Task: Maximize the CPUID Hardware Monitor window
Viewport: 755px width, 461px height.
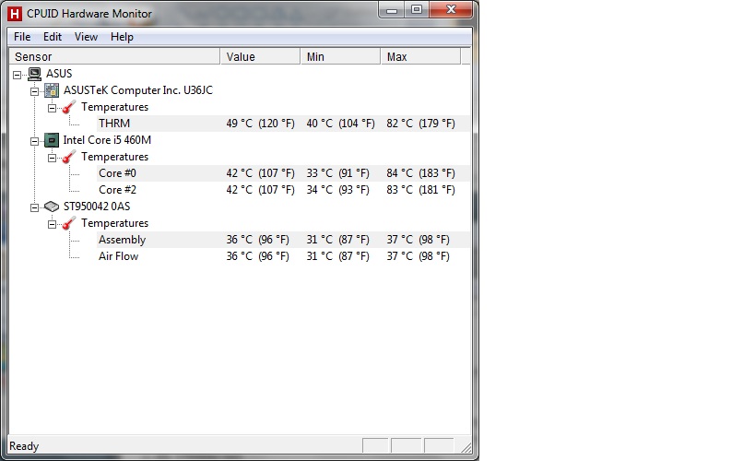Action: 417,9
